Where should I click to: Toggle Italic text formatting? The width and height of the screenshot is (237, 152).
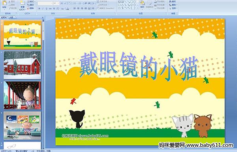43,9
